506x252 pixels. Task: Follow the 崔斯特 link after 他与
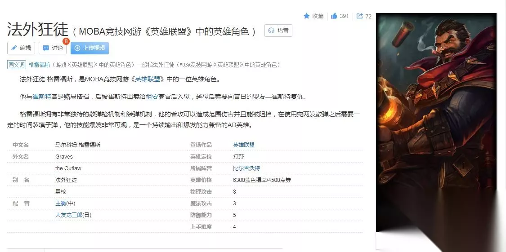click(x=42, y=97)
